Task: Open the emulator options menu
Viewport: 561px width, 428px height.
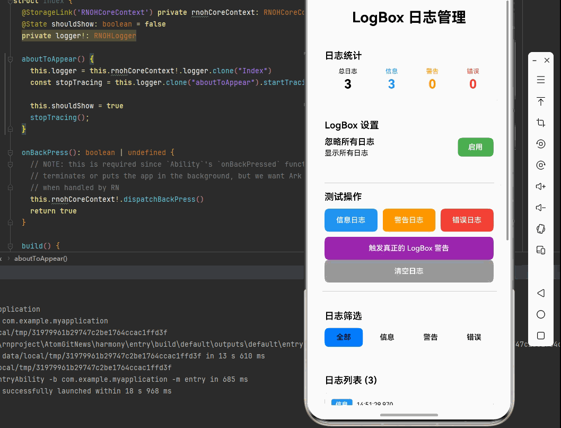Action: pyautogui.click(x=541, y=80)
